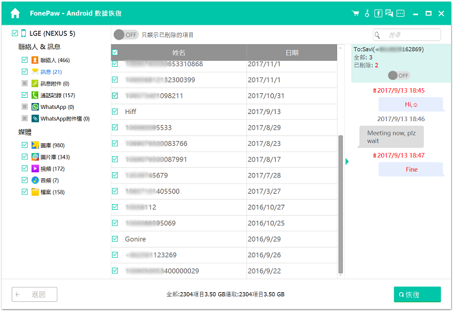453x311 pixels.
Task: Sort by the Name column header
Action: click(x=179, y=52)
